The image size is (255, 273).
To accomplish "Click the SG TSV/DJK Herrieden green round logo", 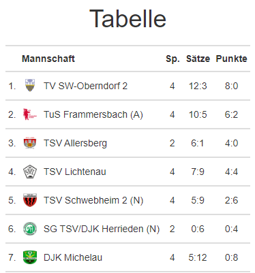I will (30, 229).
